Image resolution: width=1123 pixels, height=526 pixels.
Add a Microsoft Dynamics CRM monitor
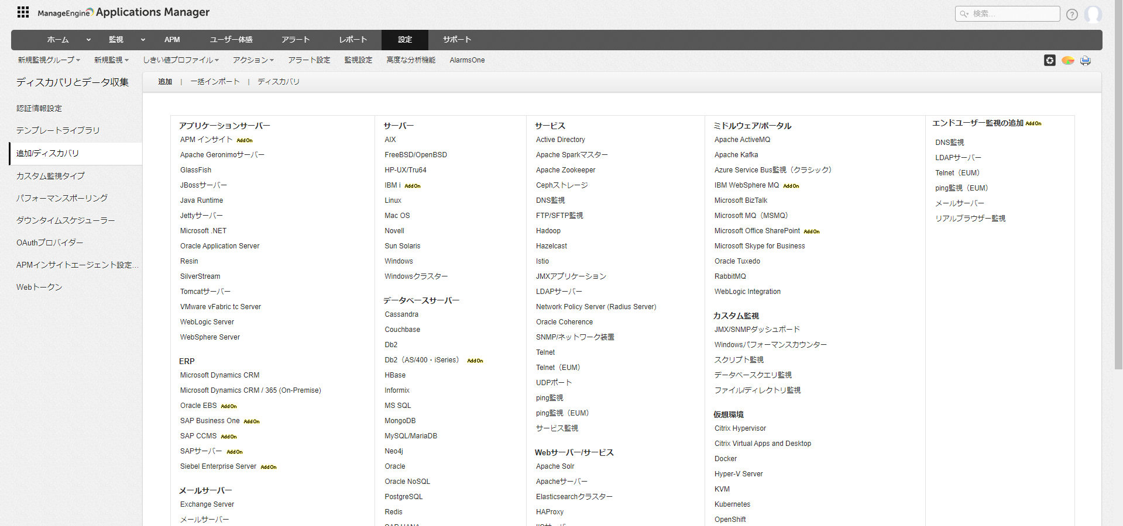point(219,375)
